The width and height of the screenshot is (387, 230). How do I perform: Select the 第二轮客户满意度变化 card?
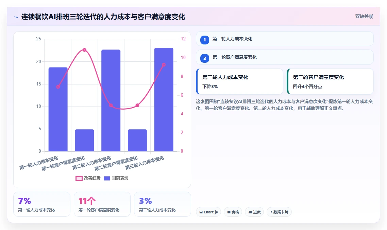coord(330,81)
